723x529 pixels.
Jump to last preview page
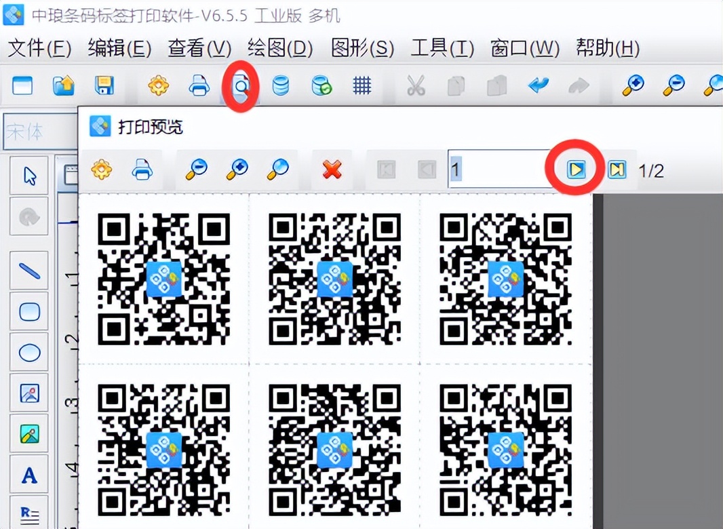click(x=617, y=170)
